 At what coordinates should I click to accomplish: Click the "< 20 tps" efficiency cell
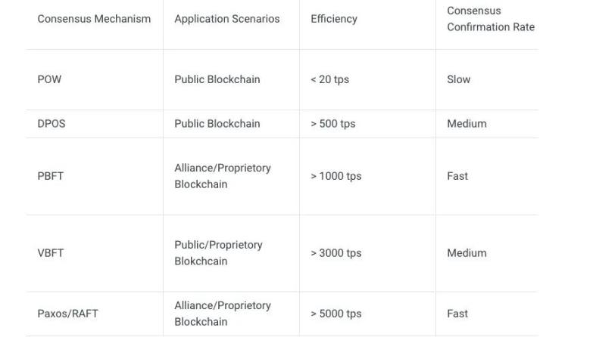tap(329, 79)
